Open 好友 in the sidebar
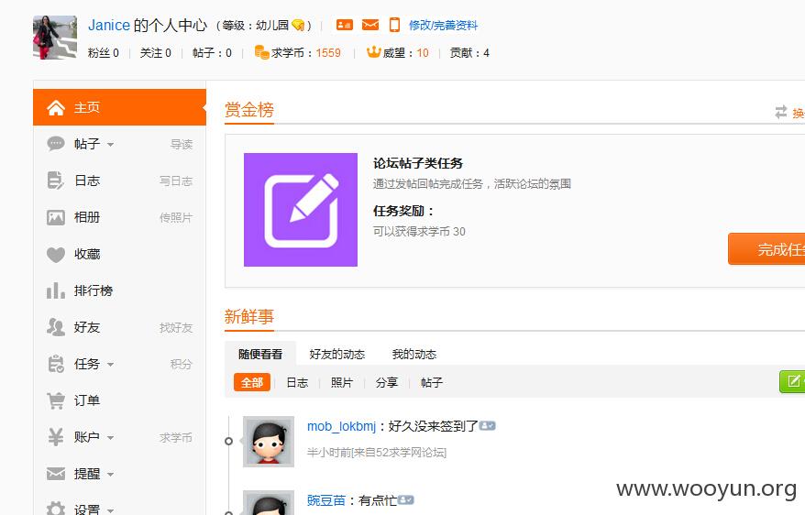This screenshot has height=515, width=805. (x=87, y=327)
